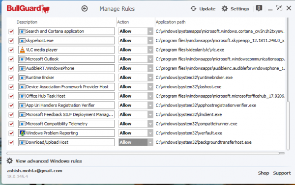The width and height of the screenshot is (295, 185).
Task: Open View advanced Windows rules
Action: 49,161
